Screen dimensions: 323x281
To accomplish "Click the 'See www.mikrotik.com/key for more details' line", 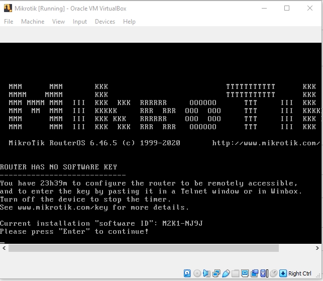I will coord(94,207).
